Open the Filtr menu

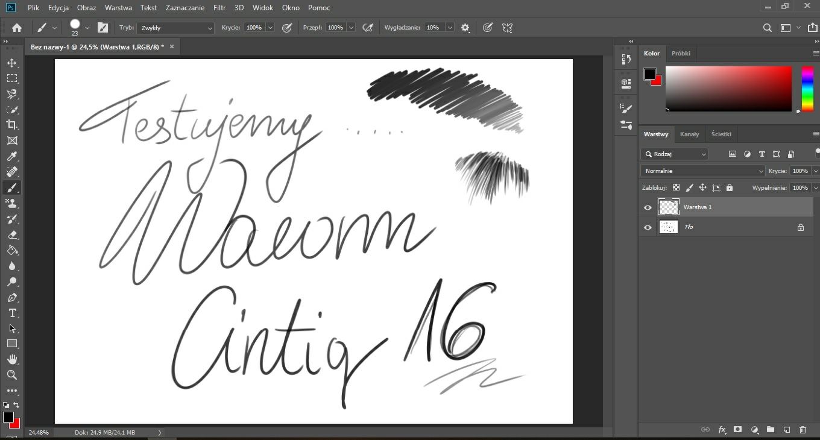[219, 8]
